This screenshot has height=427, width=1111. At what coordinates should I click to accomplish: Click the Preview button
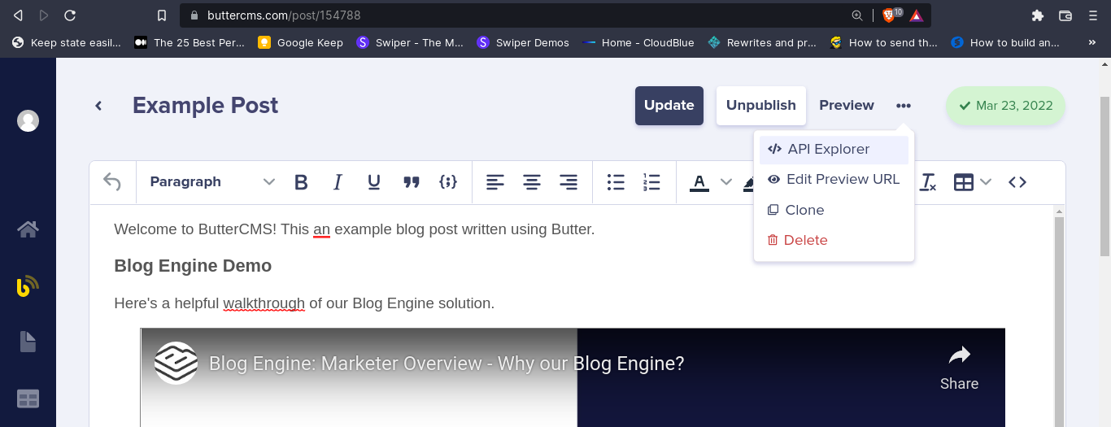(x=847, y=106)
